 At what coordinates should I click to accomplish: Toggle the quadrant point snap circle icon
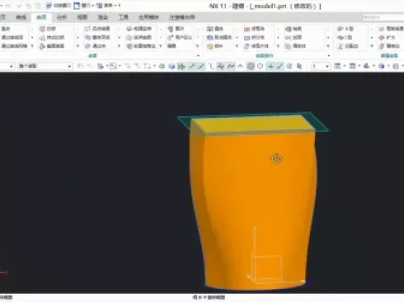point(260,66)
